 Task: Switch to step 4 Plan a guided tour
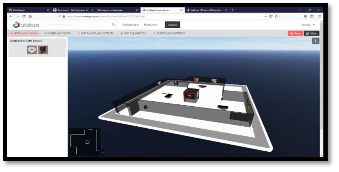134,33
